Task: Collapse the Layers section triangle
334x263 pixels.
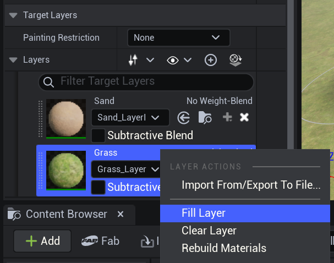Action: pyautogui.click(x=13, y=60)
